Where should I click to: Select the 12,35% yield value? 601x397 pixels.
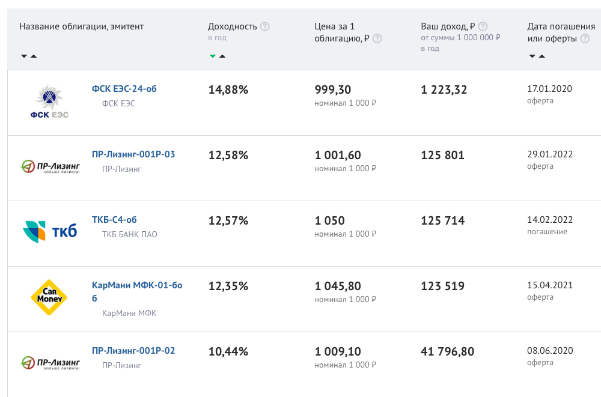pos(228,286)
